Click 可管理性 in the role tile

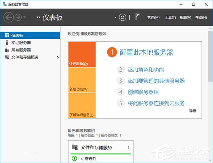click(88, 159)
